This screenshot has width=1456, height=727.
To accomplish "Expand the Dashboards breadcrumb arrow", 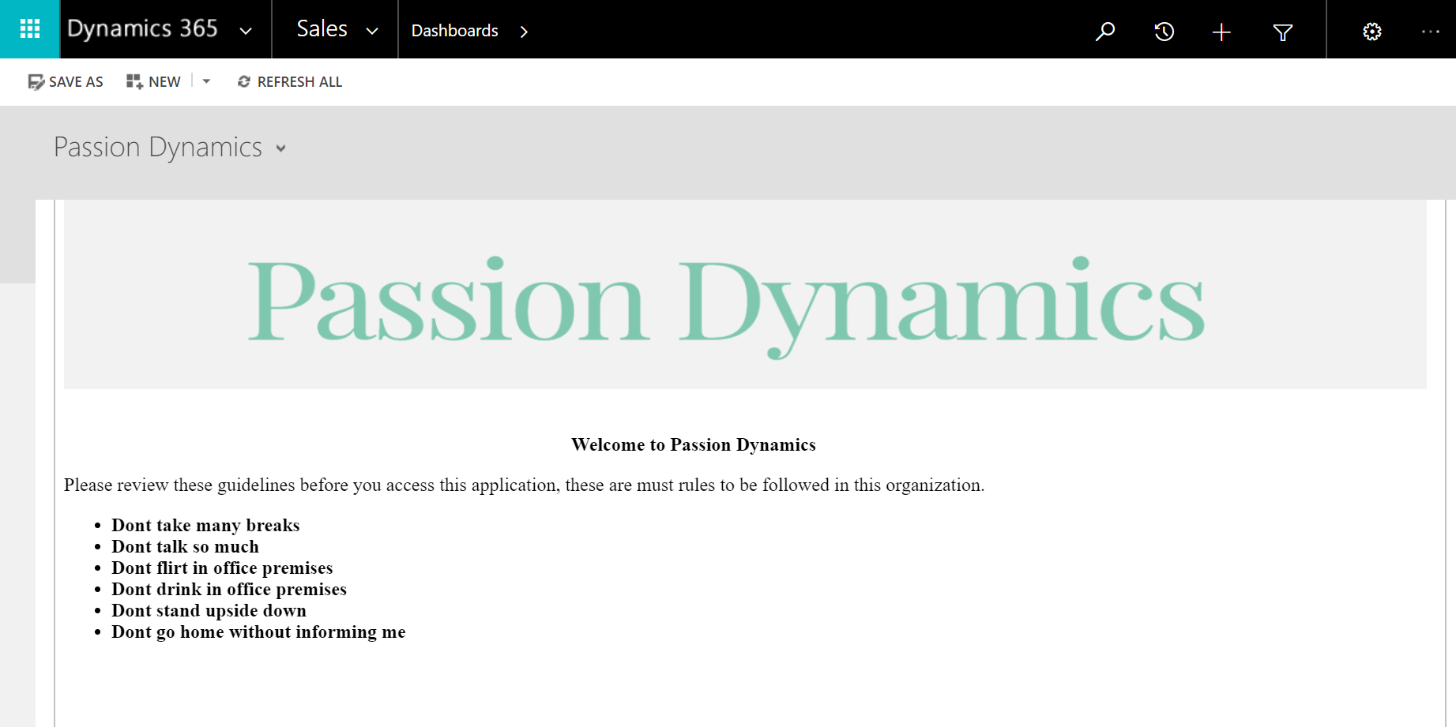I will [x=524, y=32].
